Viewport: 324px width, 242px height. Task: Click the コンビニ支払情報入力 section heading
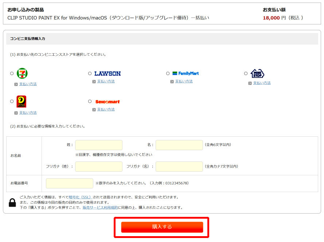tap(28, 39)
